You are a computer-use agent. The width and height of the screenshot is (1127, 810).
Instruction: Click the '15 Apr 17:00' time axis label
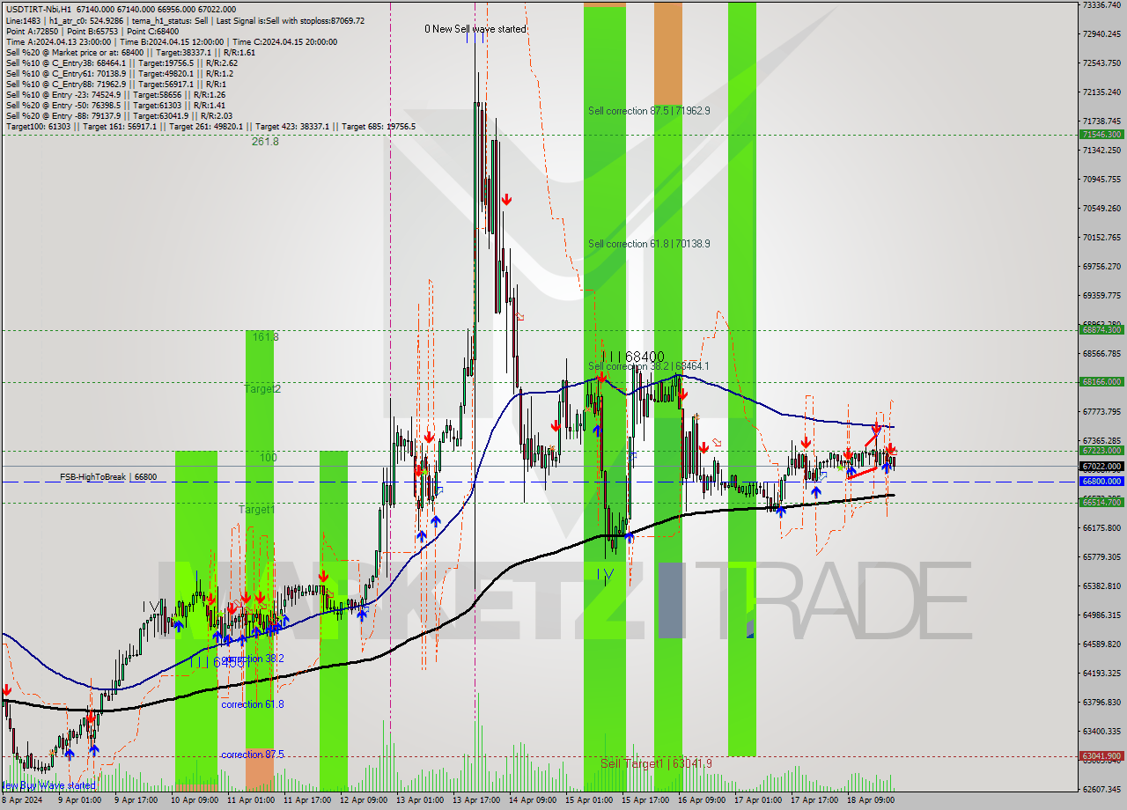coord(645,800)
